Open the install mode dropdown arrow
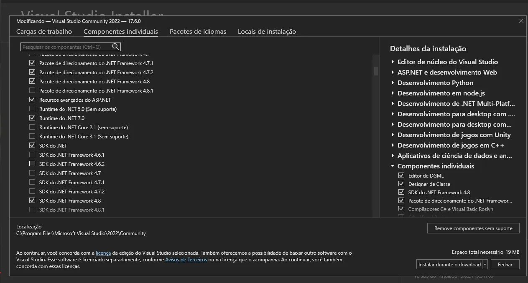 pos(485,265)
